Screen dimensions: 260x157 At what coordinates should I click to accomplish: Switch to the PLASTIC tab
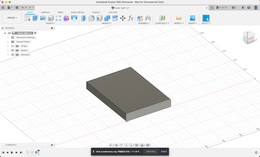point(96,13)
